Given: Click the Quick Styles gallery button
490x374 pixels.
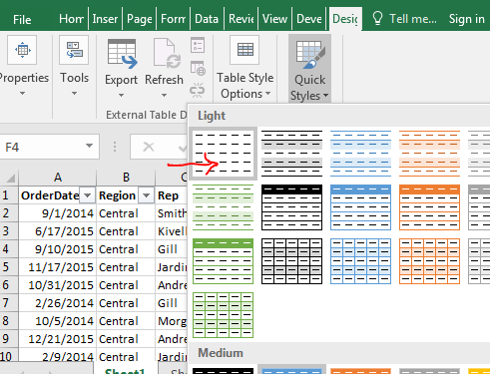Looking at the screenshot, I should 309,69.
